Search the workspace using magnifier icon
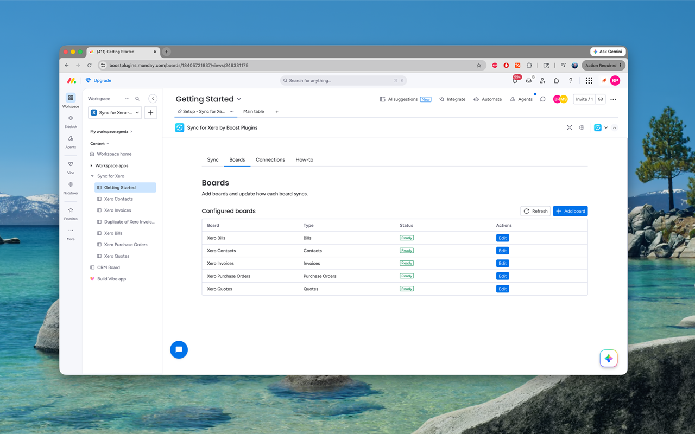The width and height of the screenshot is (695, 434). tap(137, 99)
